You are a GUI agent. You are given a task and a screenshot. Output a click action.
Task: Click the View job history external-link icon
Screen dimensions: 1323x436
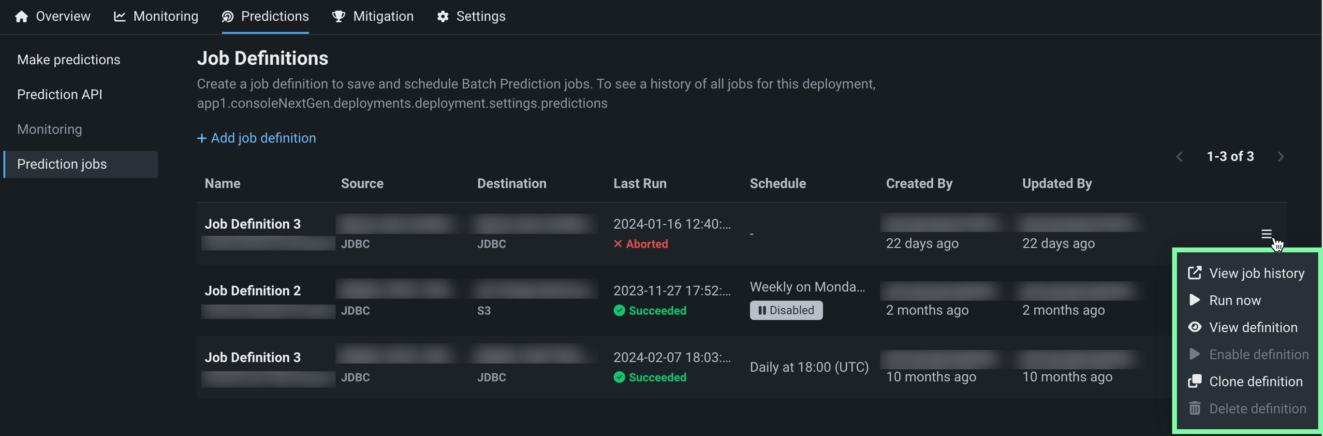point(1194,273)
